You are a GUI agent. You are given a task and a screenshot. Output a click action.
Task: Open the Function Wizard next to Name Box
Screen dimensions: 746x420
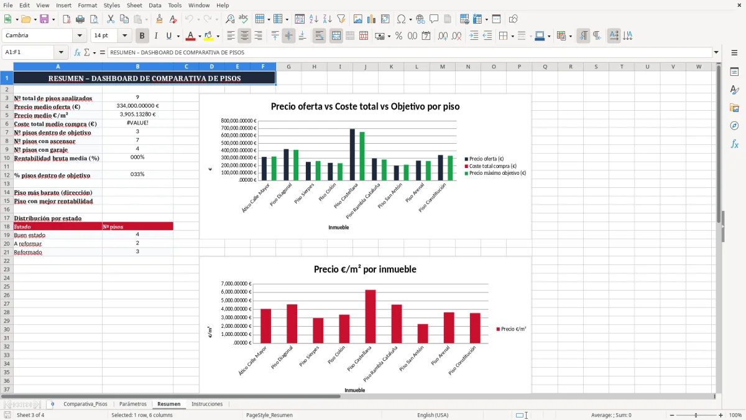pyautogui.click(x=78, y=53)
